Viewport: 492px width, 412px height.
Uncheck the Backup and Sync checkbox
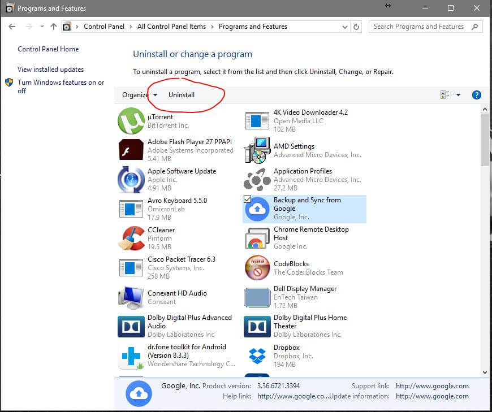[247, 199]
